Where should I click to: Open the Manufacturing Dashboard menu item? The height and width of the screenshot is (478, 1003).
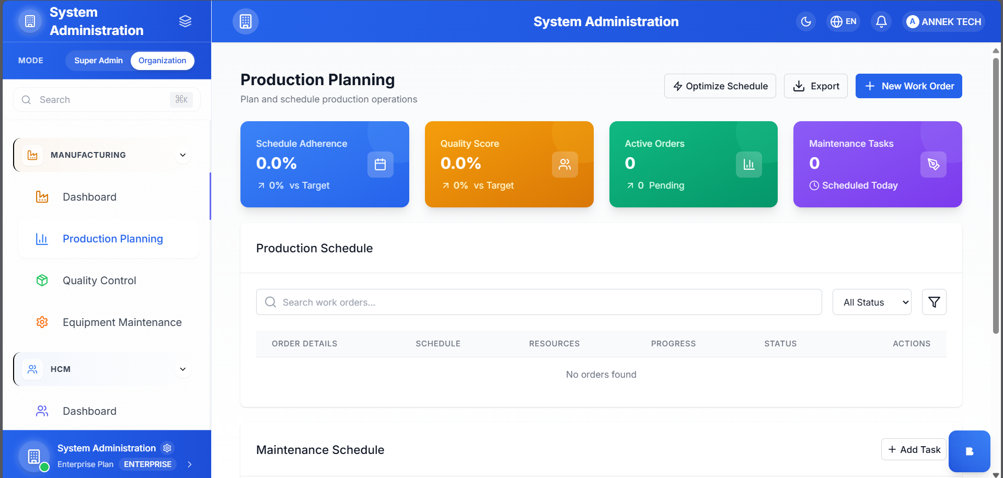(x=109, y=197)
